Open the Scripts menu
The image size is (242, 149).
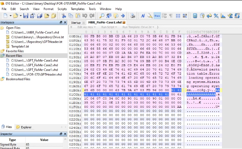click(x=62, y=9)
